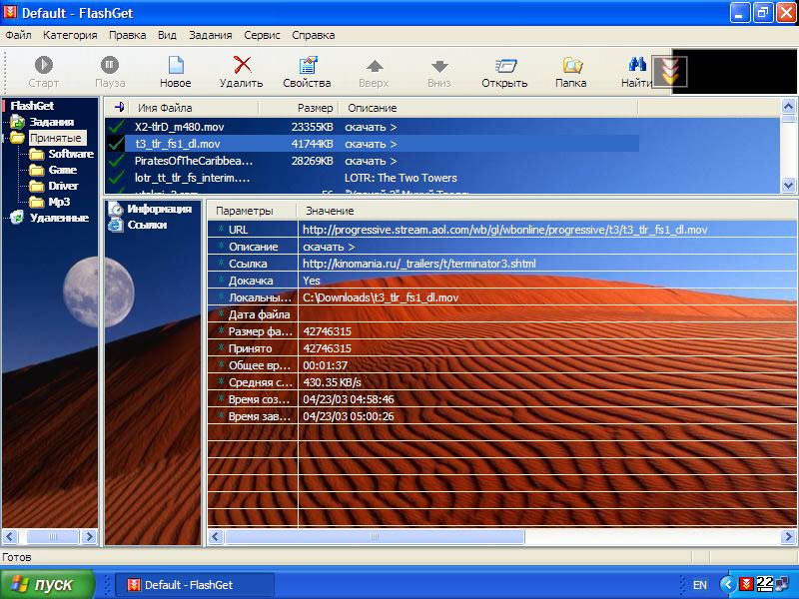The height and width of the screenshot is (599, 799).
Task: Select the Принятые folder in tree
Action: point(57,138)
